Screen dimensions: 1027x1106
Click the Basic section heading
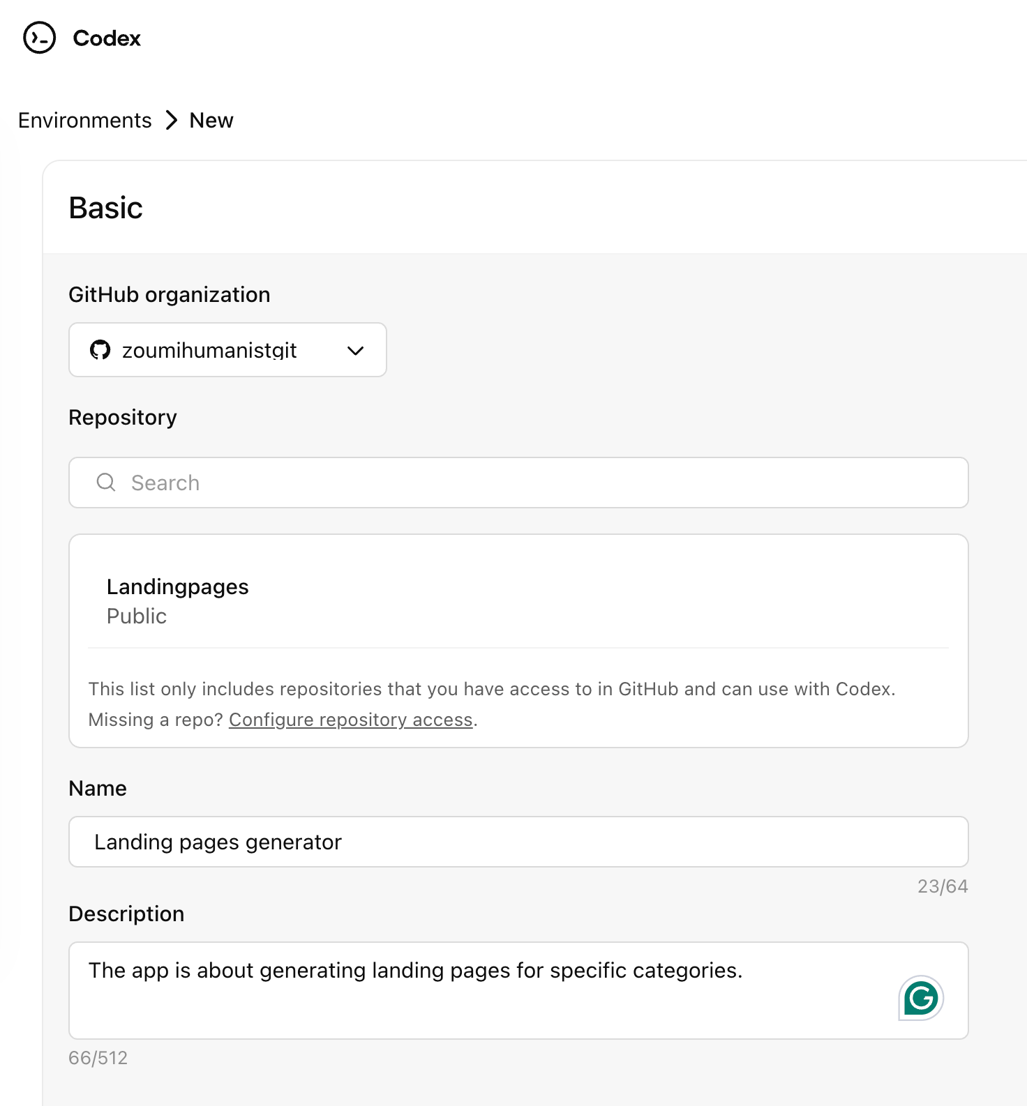(x=106, y=208)
